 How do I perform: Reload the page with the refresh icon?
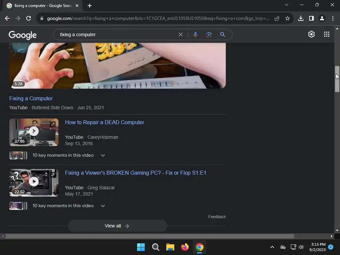click(29, 19)
